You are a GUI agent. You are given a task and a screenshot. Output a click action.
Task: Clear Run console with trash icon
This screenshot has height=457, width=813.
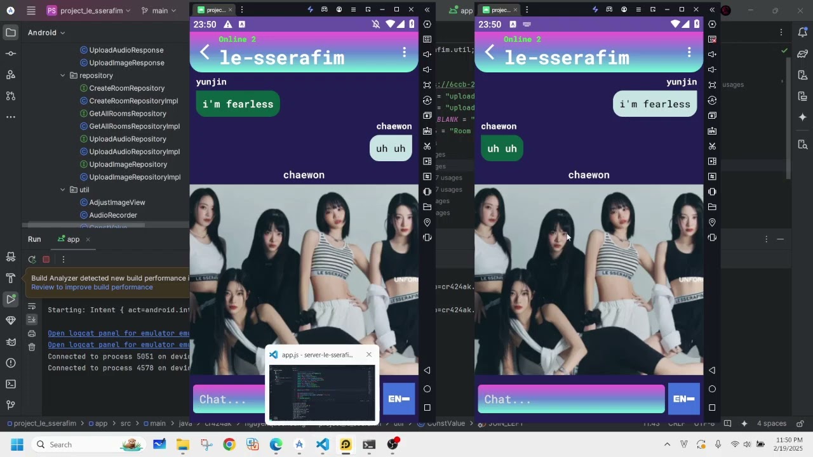[x=32, y=347]
